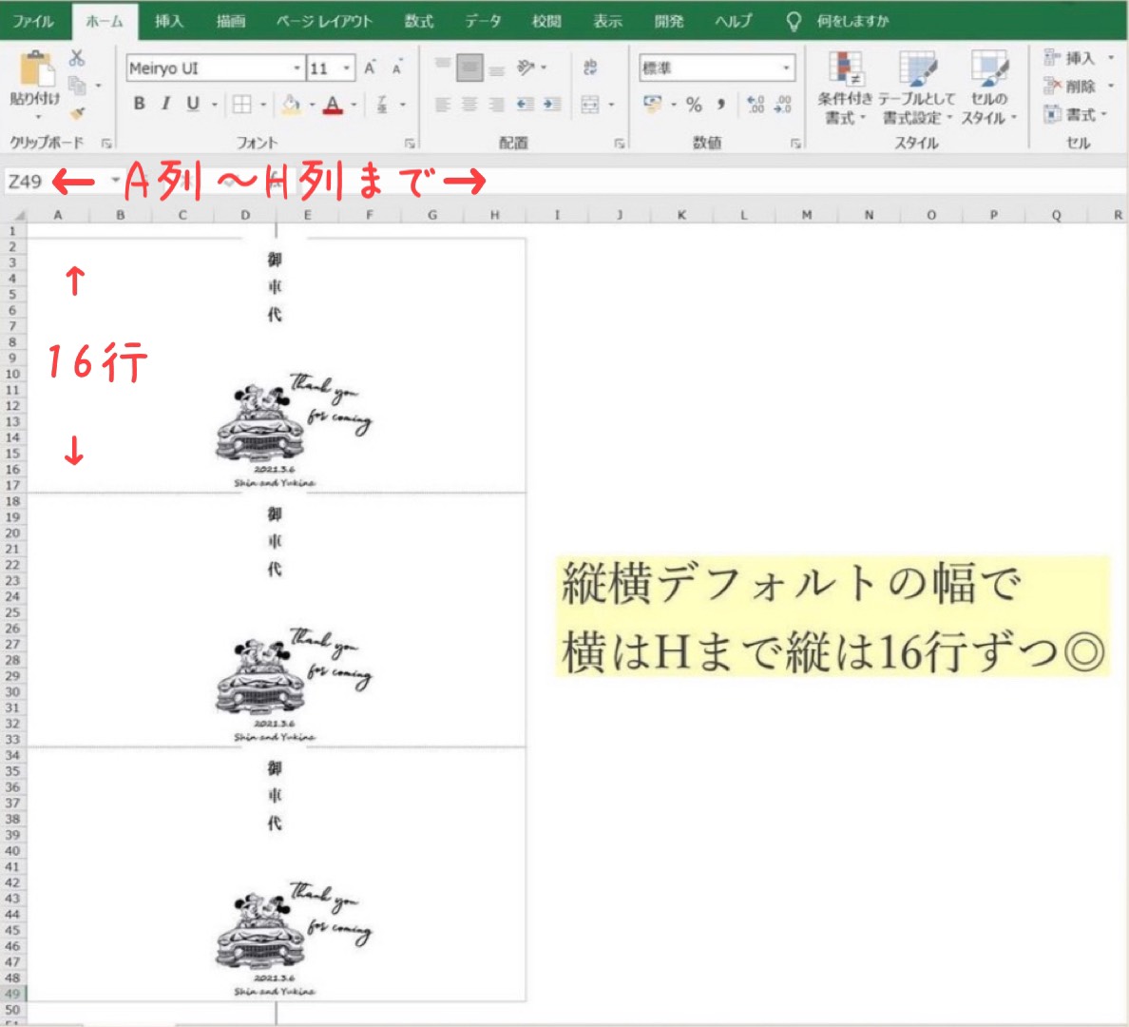Click the 書式 (Format) cells button
1129x1027 pixels.
(1076, 114)
